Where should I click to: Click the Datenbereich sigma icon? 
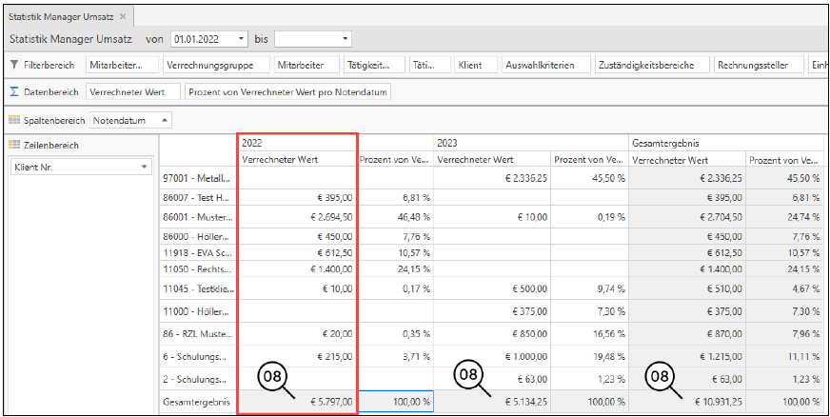(14, 92)
